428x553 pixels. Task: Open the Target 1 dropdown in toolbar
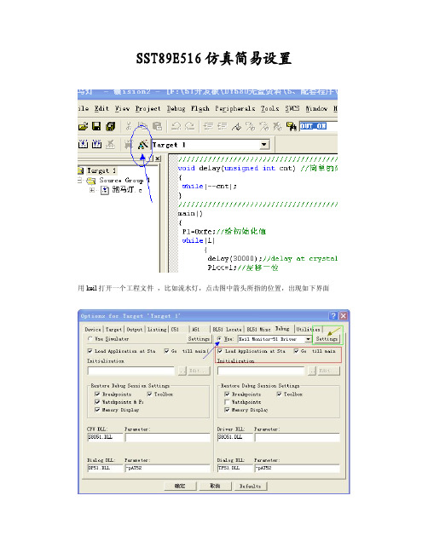click(264, 145)
